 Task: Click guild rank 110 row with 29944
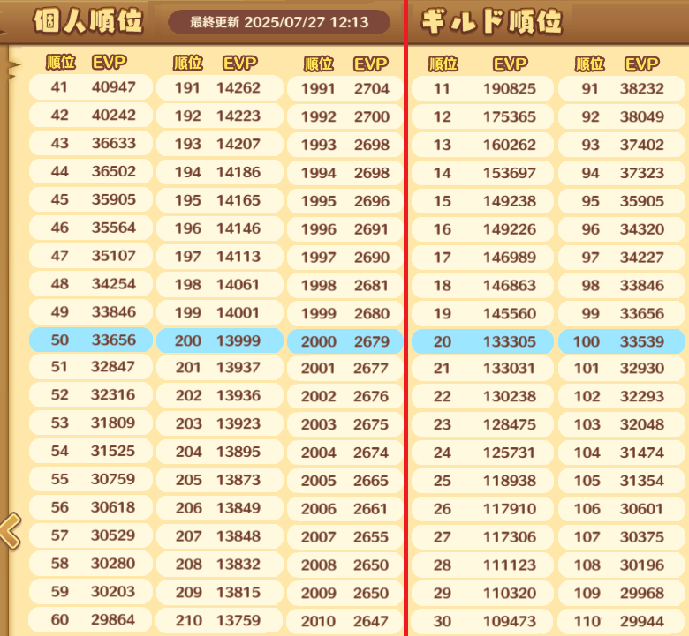[x=622, y=621]
